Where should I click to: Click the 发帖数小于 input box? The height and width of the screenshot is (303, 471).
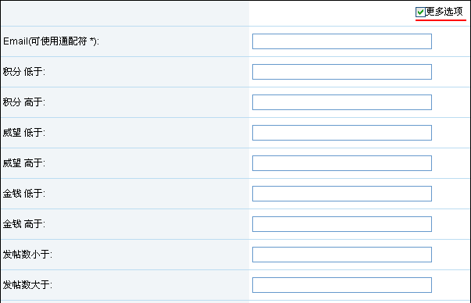pos(342,255)
